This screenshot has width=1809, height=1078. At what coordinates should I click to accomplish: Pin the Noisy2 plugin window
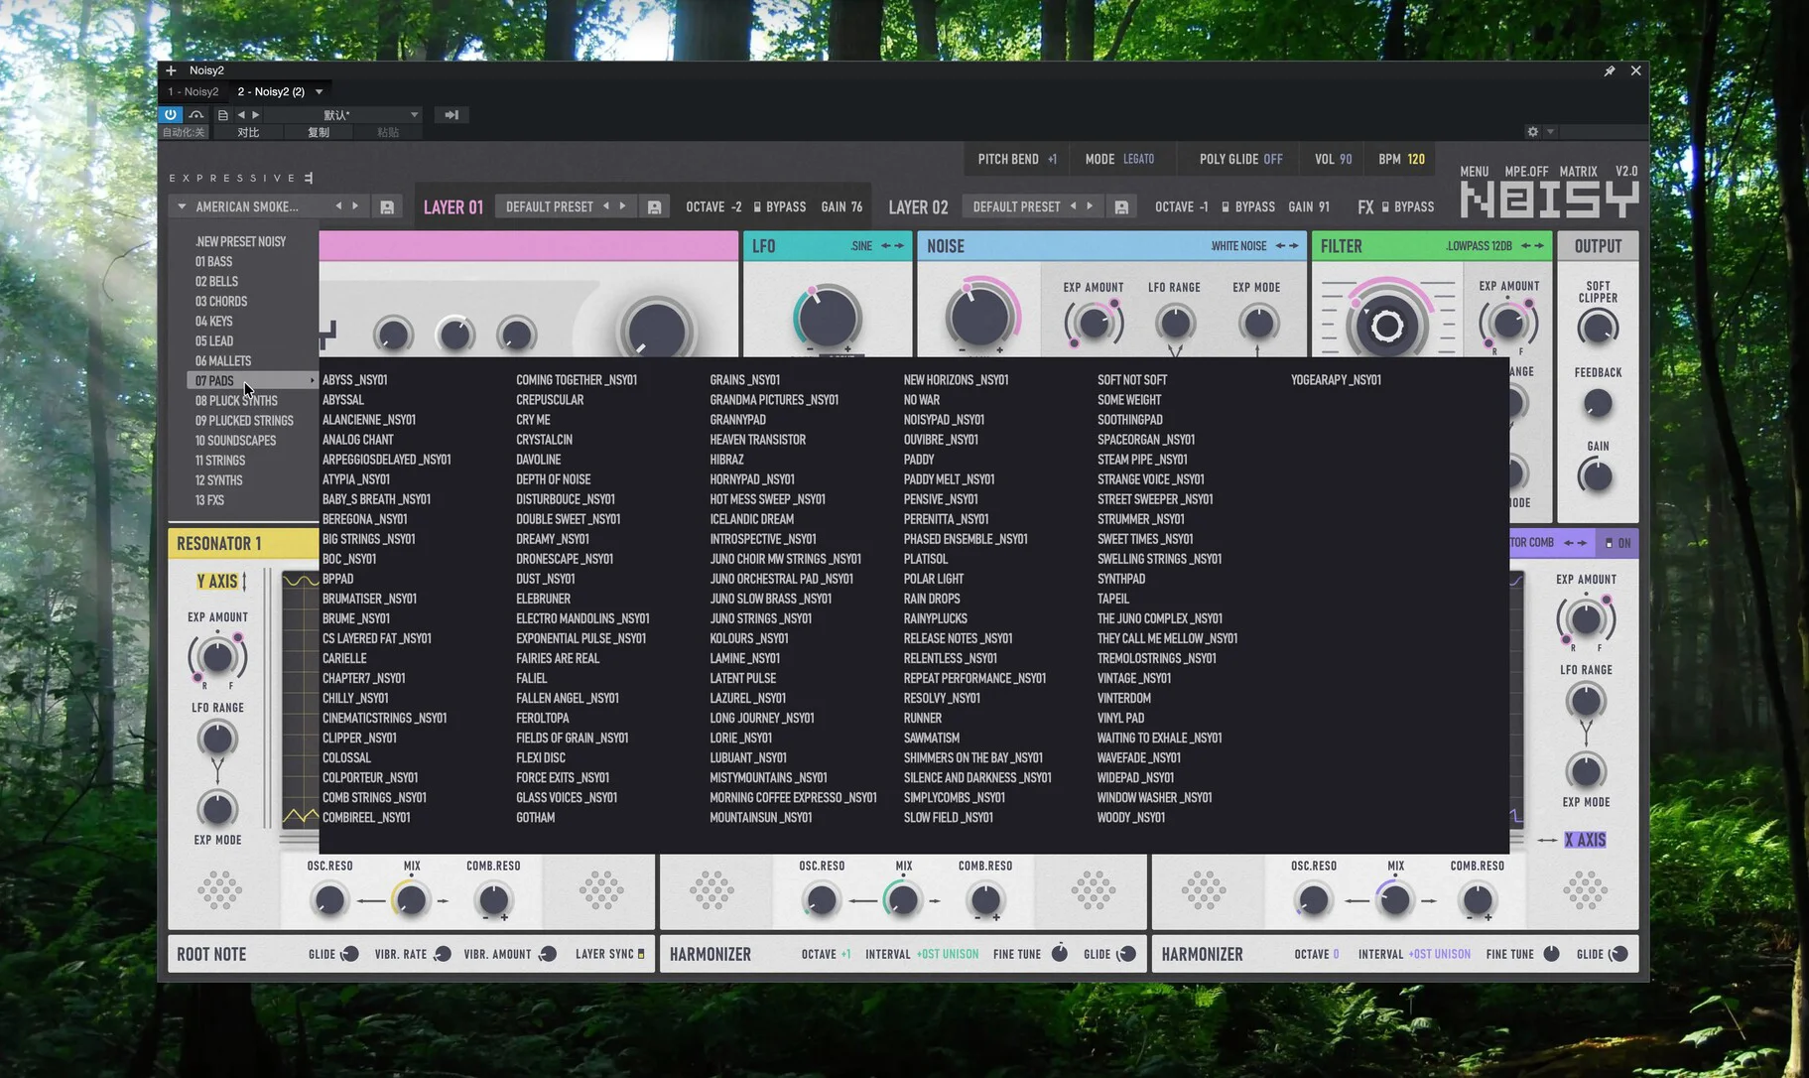(x=1609, y=70)
